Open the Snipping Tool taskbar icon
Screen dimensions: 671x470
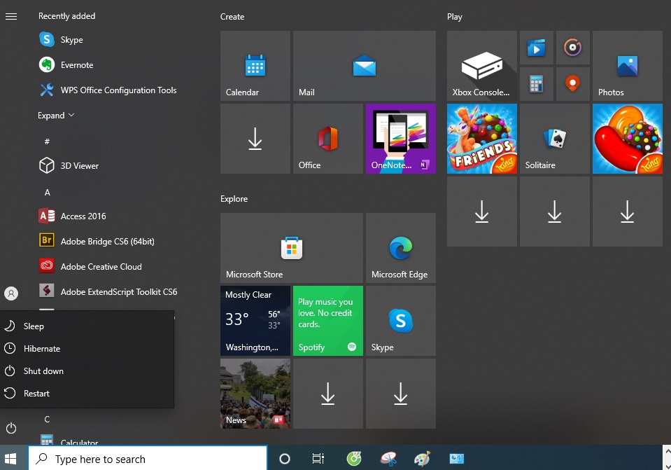click(x=388, y=459)
